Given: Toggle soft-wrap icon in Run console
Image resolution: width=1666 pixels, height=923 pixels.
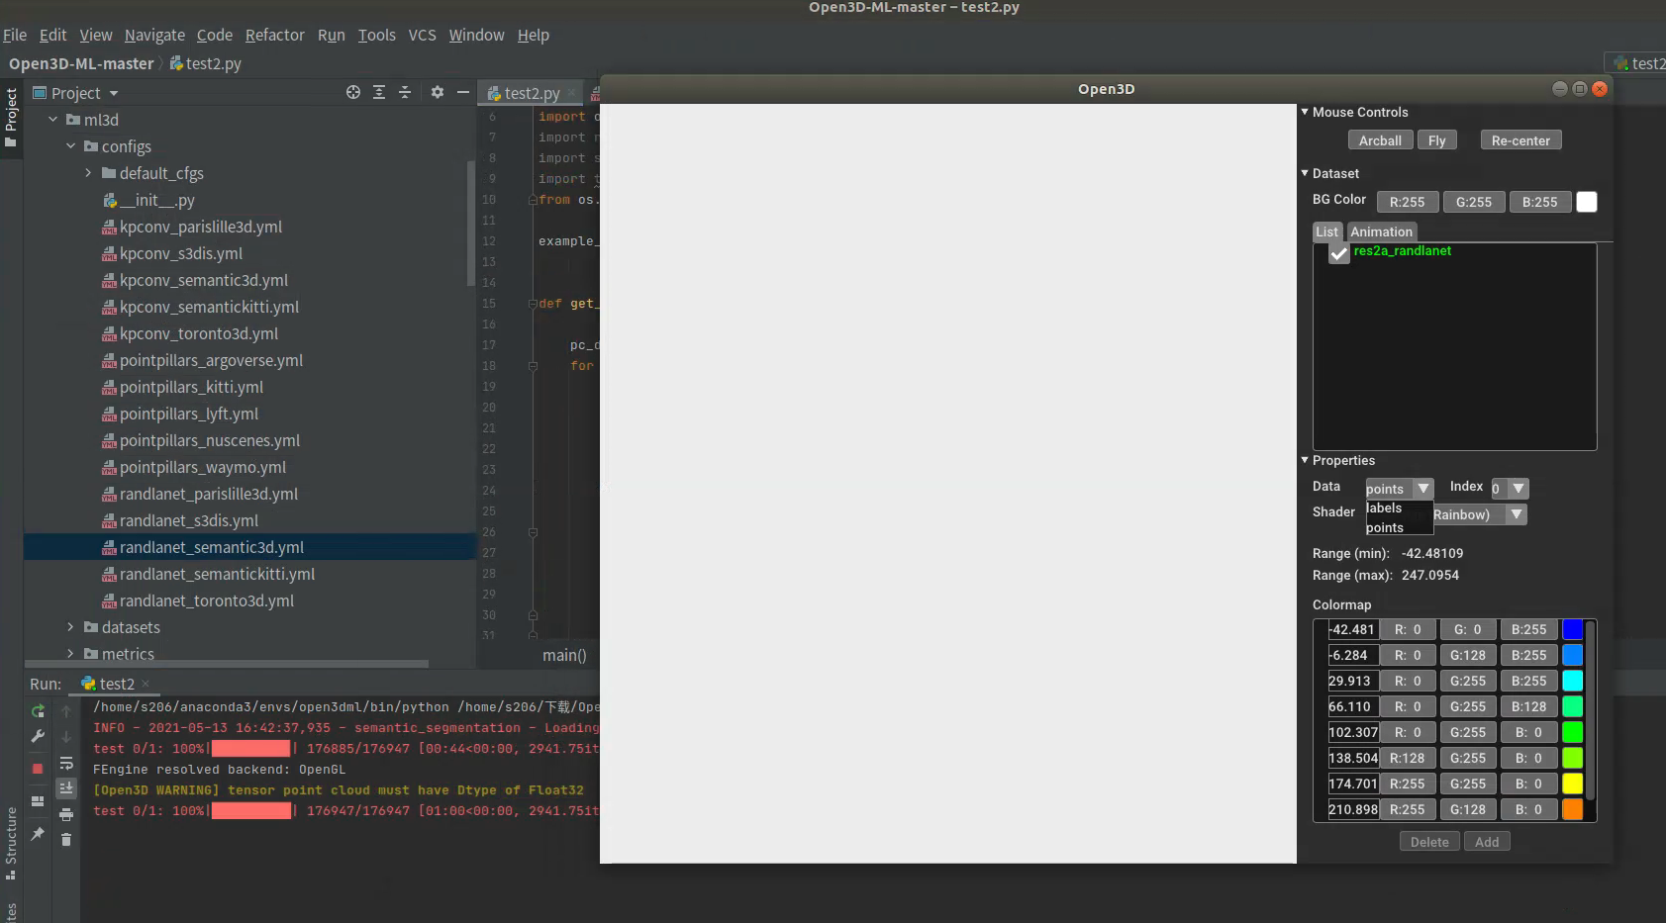Looking at the screenshot, I should pyautogui.click(x=66, y=763).
